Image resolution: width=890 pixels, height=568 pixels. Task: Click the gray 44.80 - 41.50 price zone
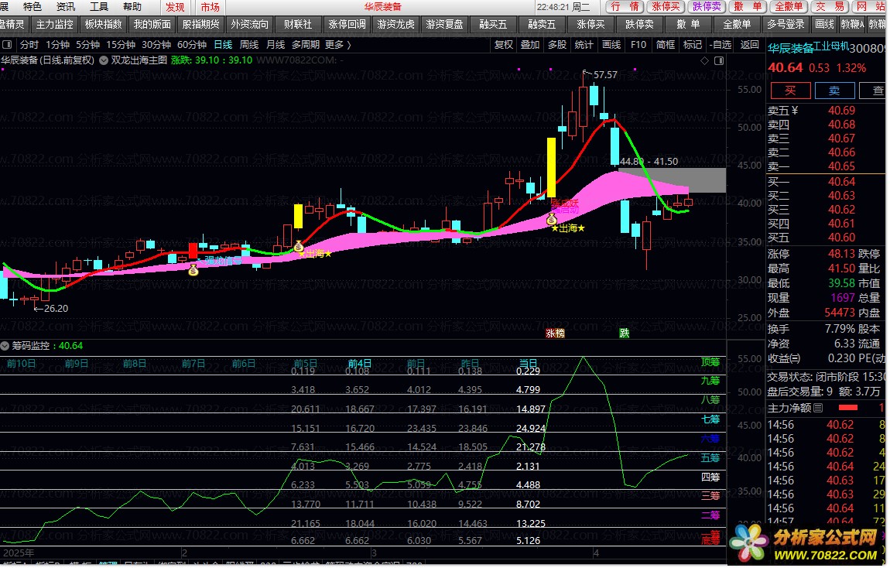point(672,180)
